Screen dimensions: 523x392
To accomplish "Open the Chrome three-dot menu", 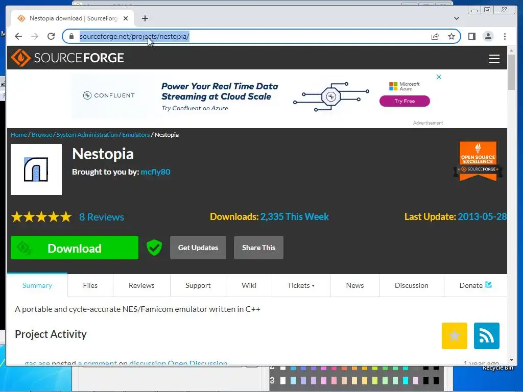I will point(505,36).
